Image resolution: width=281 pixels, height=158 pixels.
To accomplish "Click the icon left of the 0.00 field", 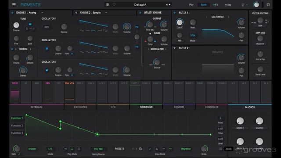I will click(220, 149).
